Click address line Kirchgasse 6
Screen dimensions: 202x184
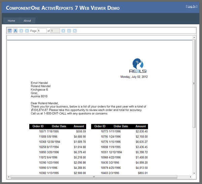click(39, 89)
